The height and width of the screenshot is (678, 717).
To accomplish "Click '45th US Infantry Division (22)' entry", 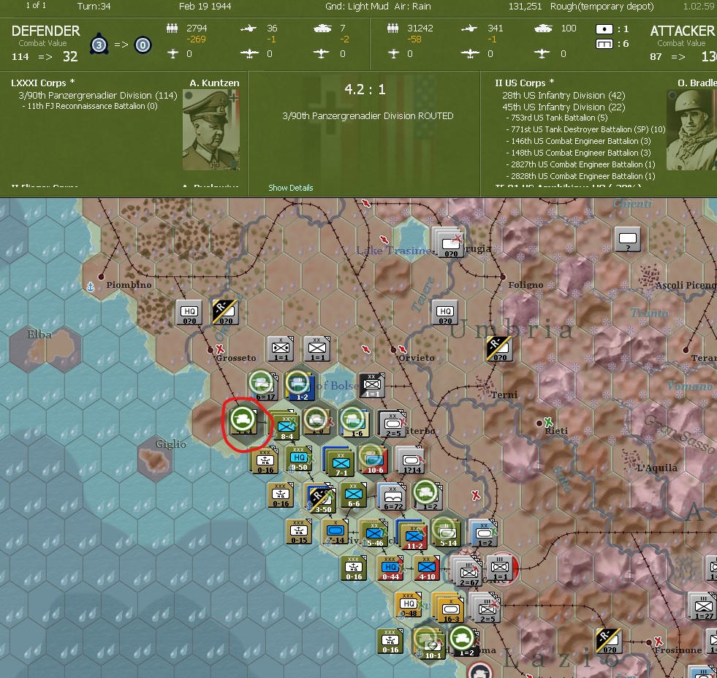I will (564, 107).
